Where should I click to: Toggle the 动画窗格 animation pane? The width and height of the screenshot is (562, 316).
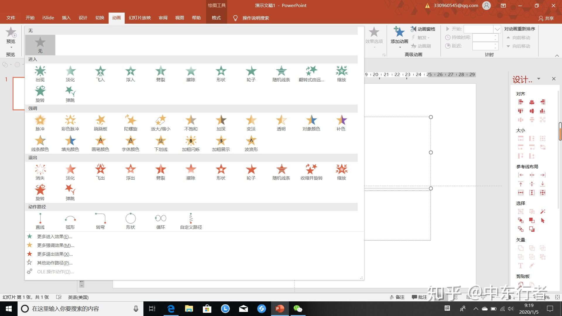coord(423,29)
